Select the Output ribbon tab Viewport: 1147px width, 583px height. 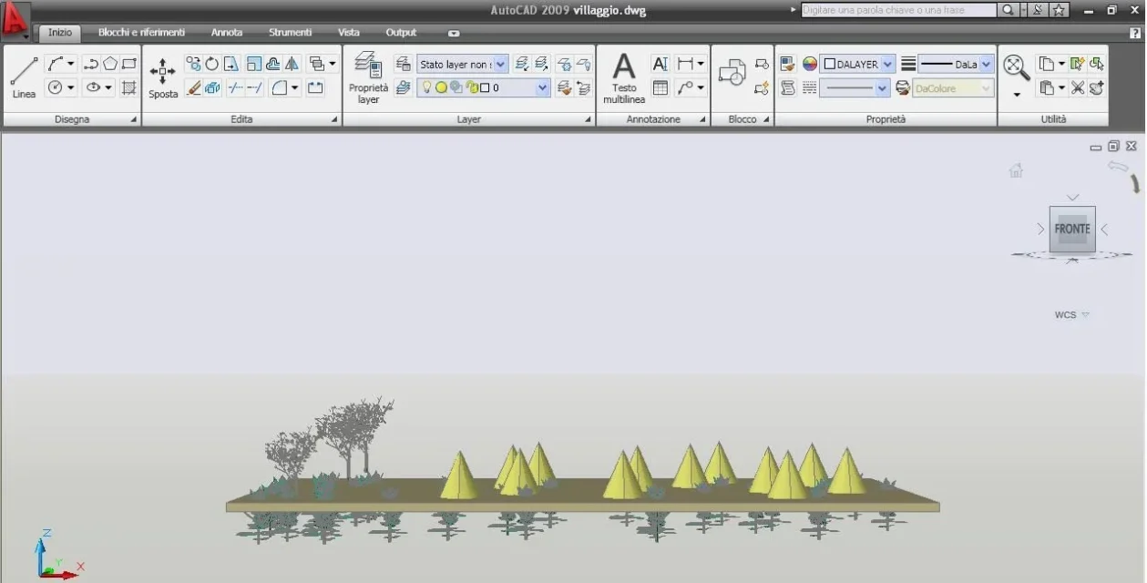[401, 33]
